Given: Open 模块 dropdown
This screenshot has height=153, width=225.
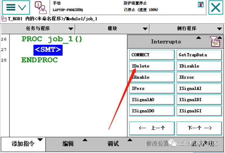Looking at the screenshot, I should tap(112, 29).
